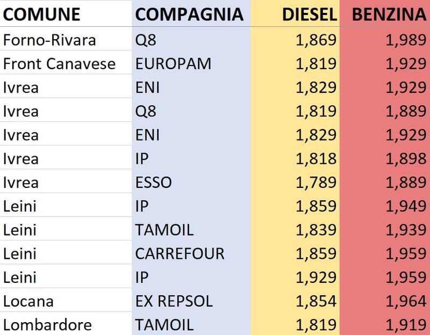Select diesel price 1,869
The image size is (430, 335).
[316, 39]
